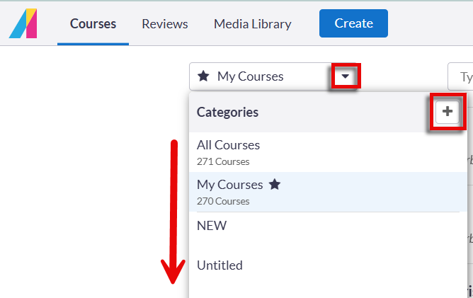The width and height of the screenshot is (473, 298).
Task: Click the star icon in the My Courses dropdown box
Action: coord(203,76)
